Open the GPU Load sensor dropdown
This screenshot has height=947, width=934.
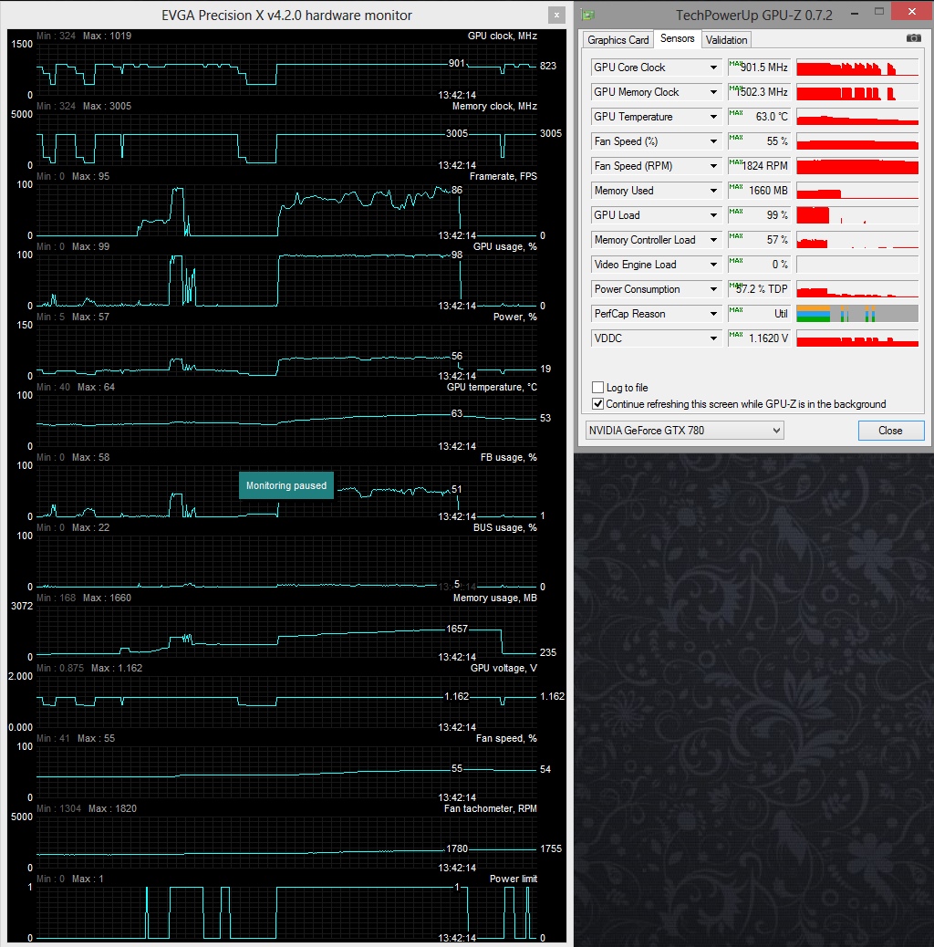pyautogui.click(x=713, y=215)
